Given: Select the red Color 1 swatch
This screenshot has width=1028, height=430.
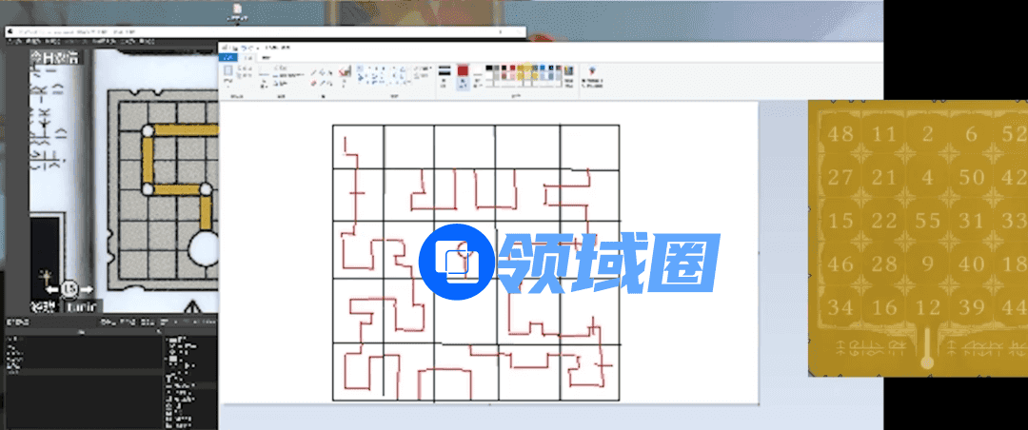Looking at the screenshot, I should point(463,72).
